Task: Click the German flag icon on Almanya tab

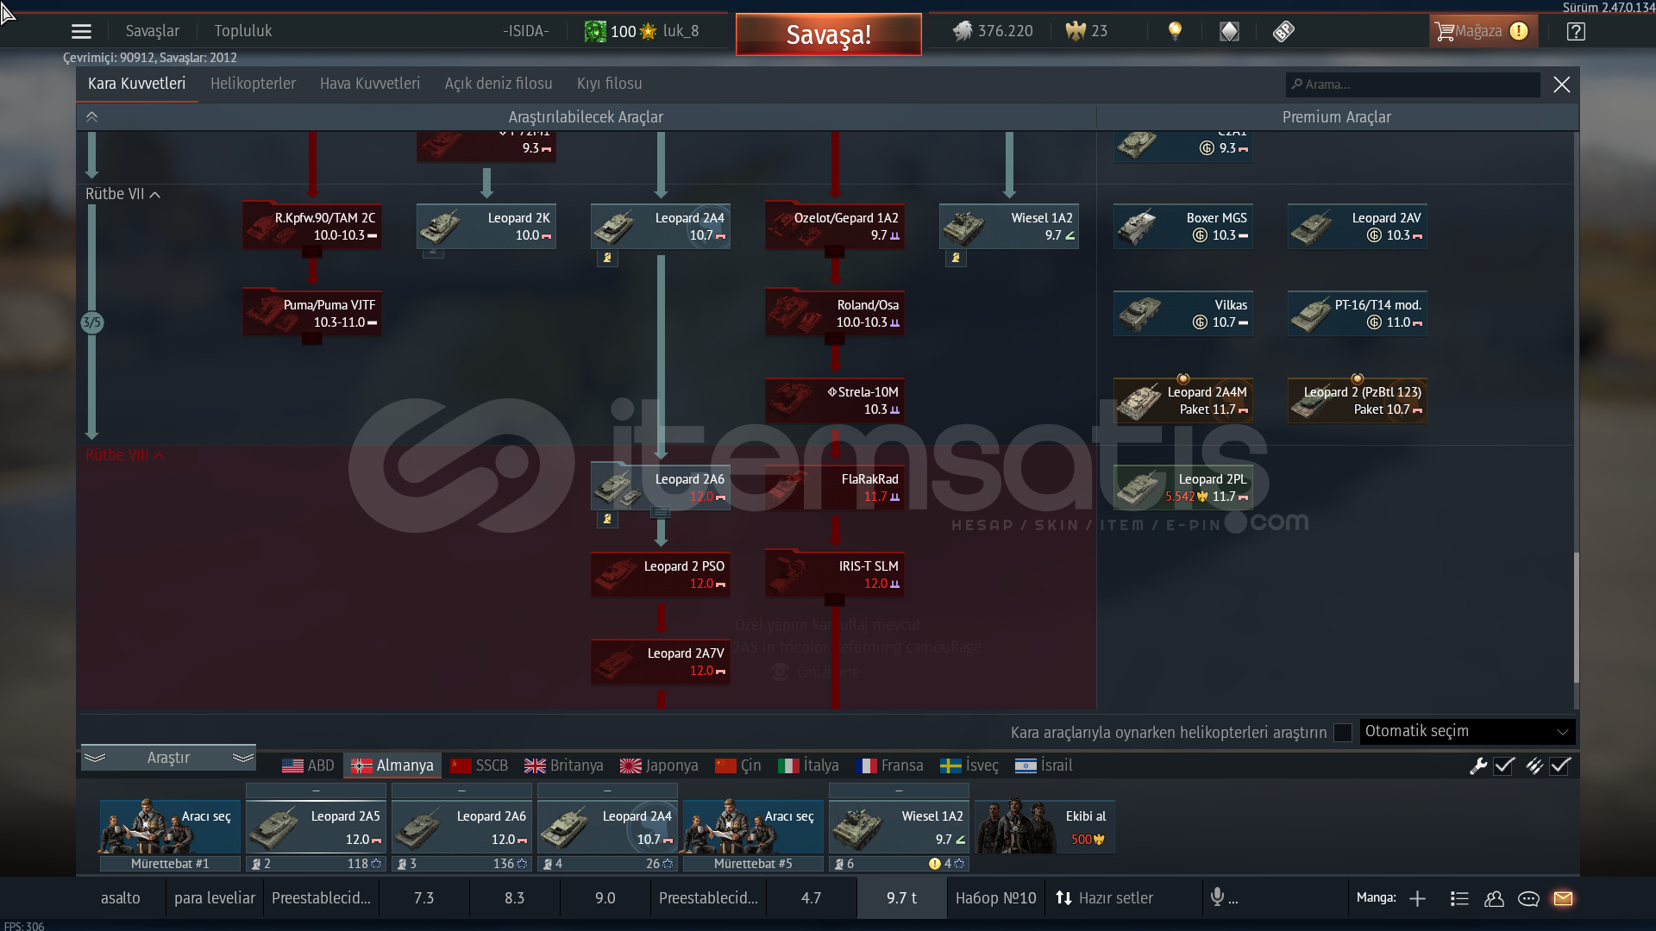Action: (361, 765)
